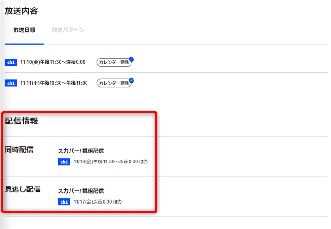Viewport: 331px width, 229px height.
Task: Click スカパー!番組配信 under 見逃し配信
Action: click(81, 191)
